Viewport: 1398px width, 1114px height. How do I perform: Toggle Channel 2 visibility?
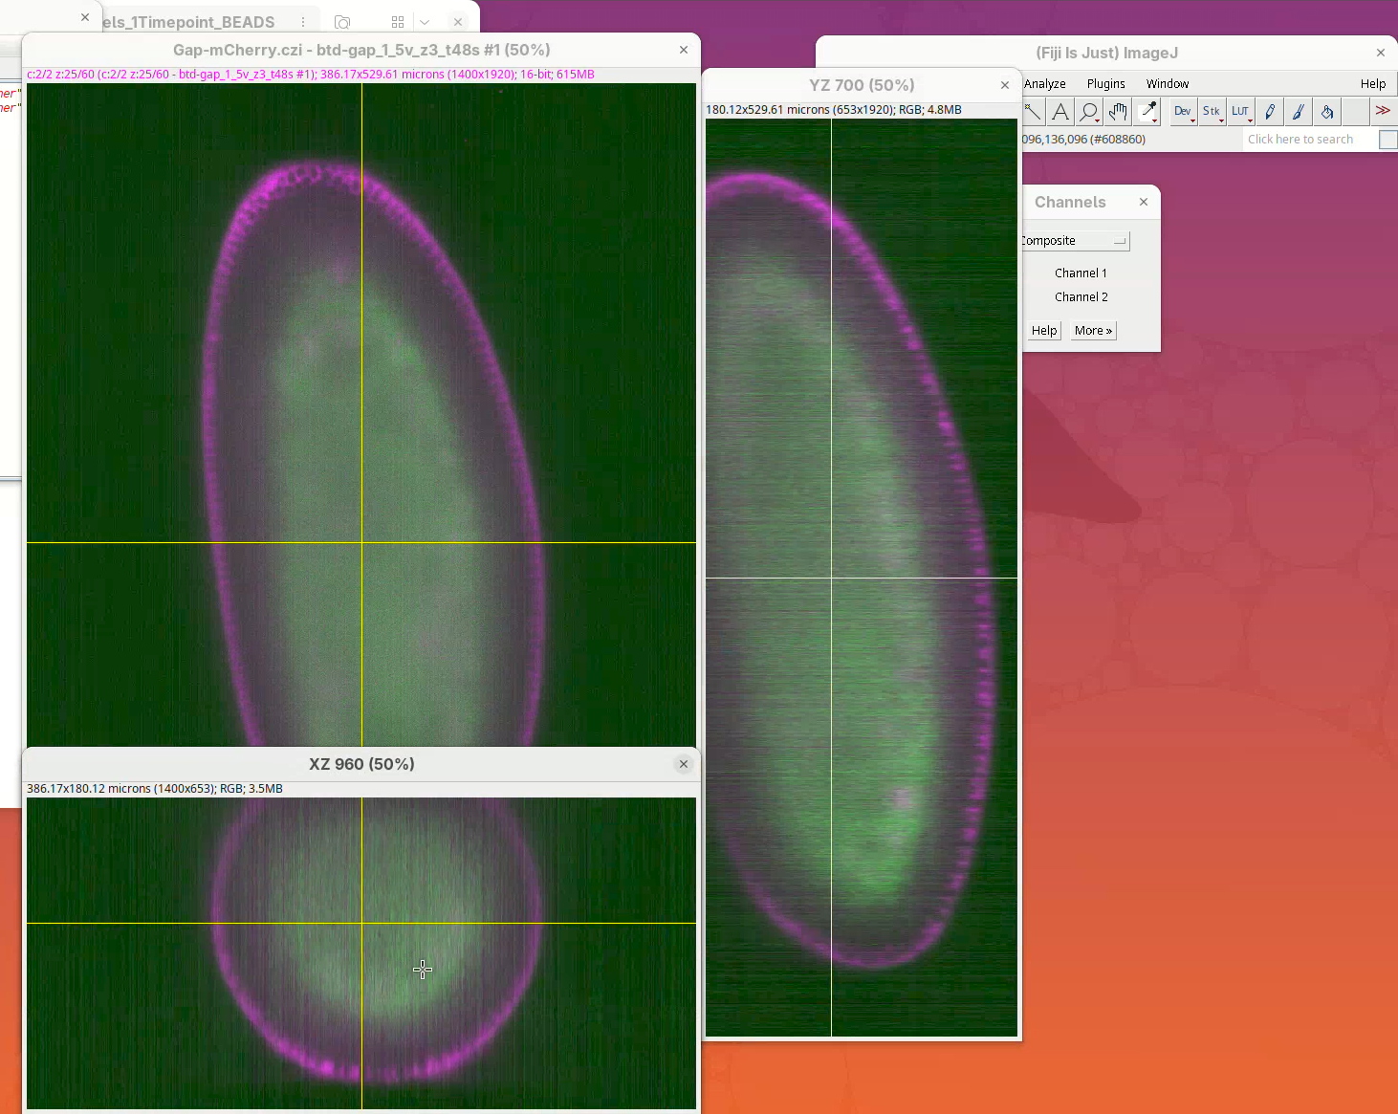pos(1081,297)
